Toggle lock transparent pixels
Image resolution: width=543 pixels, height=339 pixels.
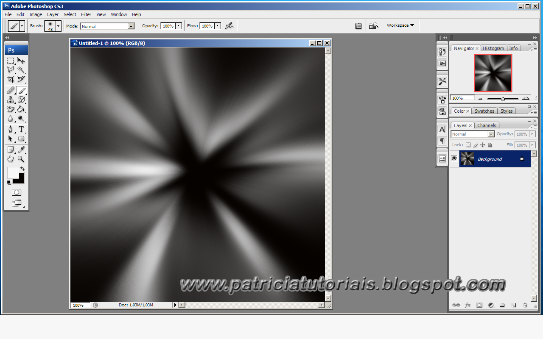point(468,145)
